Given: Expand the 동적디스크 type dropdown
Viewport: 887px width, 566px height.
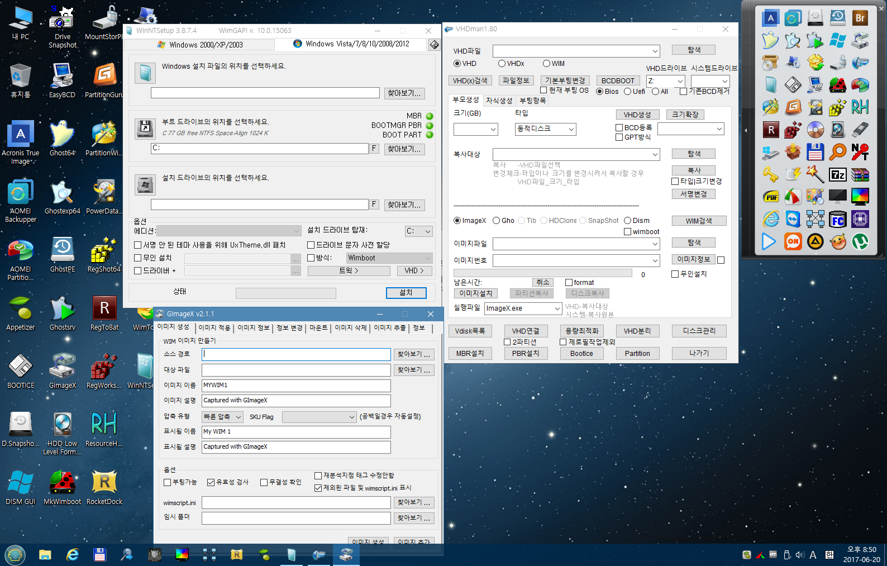Looking at the screenshot, I should click(571, 130).
